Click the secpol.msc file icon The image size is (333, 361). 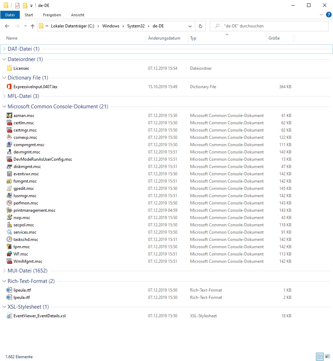[9, 225]
